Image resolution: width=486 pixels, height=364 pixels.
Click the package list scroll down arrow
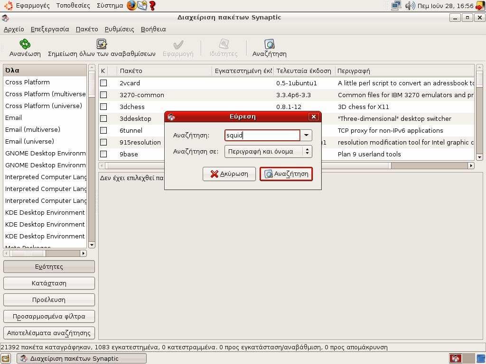(x=479, y=157)
